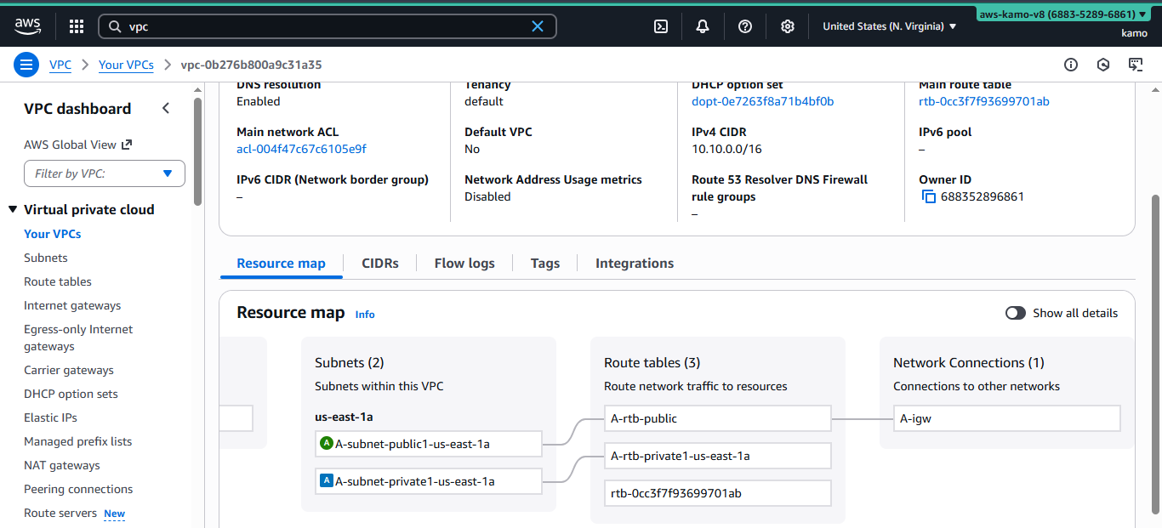1162x528 pixels.
Task: Switch to the Flow logs tab
Action: pyautogui.click(x=464, y=263)
